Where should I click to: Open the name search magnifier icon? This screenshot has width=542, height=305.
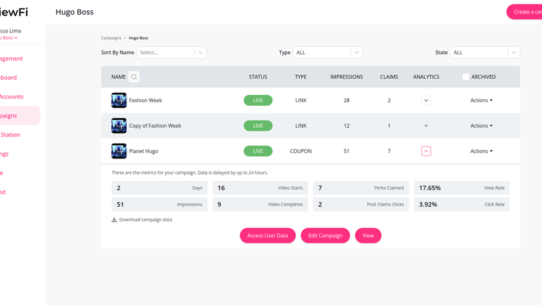[x=134, y=77]
